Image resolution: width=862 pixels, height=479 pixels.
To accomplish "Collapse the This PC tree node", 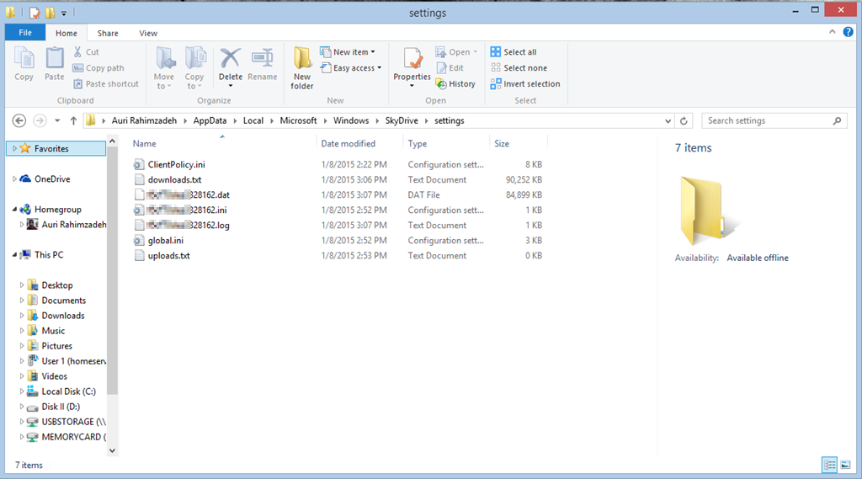I will pyautogui.click(x=15, y=255).
